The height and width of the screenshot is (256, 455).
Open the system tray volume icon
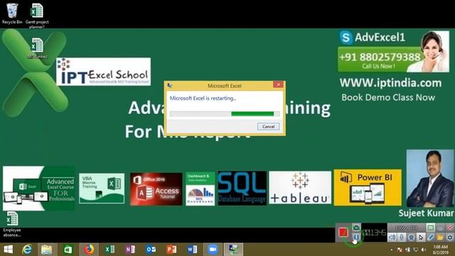tap(424, 250)
